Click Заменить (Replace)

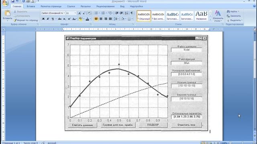click(234, 16)
